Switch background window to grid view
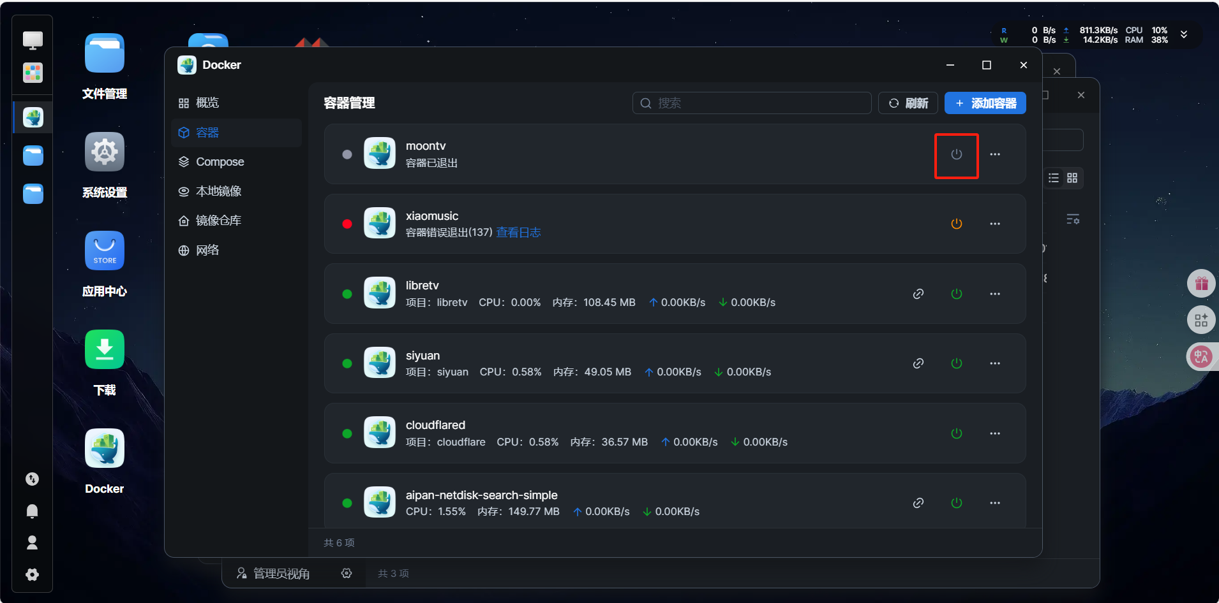This screenshot has height=603, width=1219. pos(1072,178)
